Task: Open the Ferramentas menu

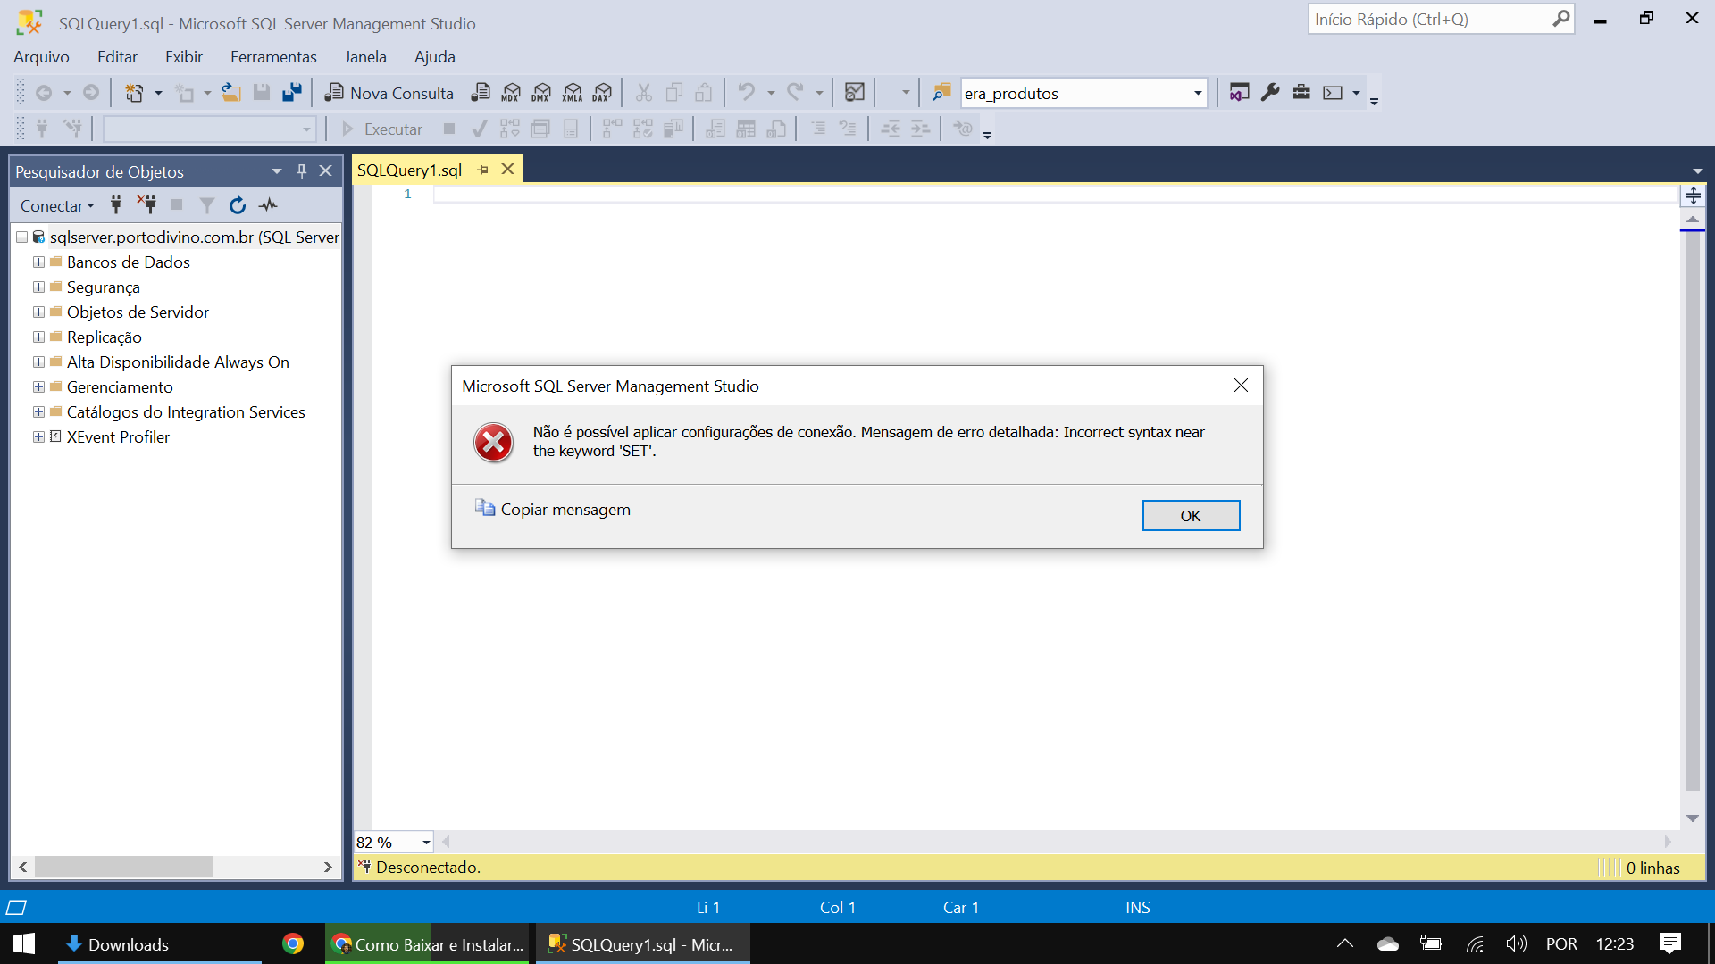Action: point(273,56)
